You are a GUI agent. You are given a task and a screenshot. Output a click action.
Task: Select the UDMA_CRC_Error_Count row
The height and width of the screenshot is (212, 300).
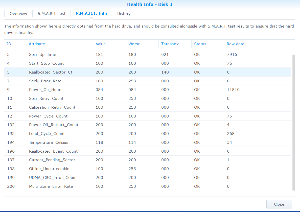coord(148,177)
